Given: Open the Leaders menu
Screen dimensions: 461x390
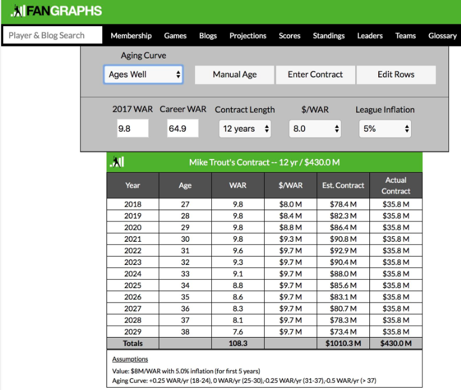Looking at the screenshot, I should pyautogui.click(x=370, y=36).
